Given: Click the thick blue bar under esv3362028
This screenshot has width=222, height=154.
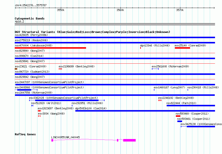Looking at the screenshot, I should (x=67, y=100).
